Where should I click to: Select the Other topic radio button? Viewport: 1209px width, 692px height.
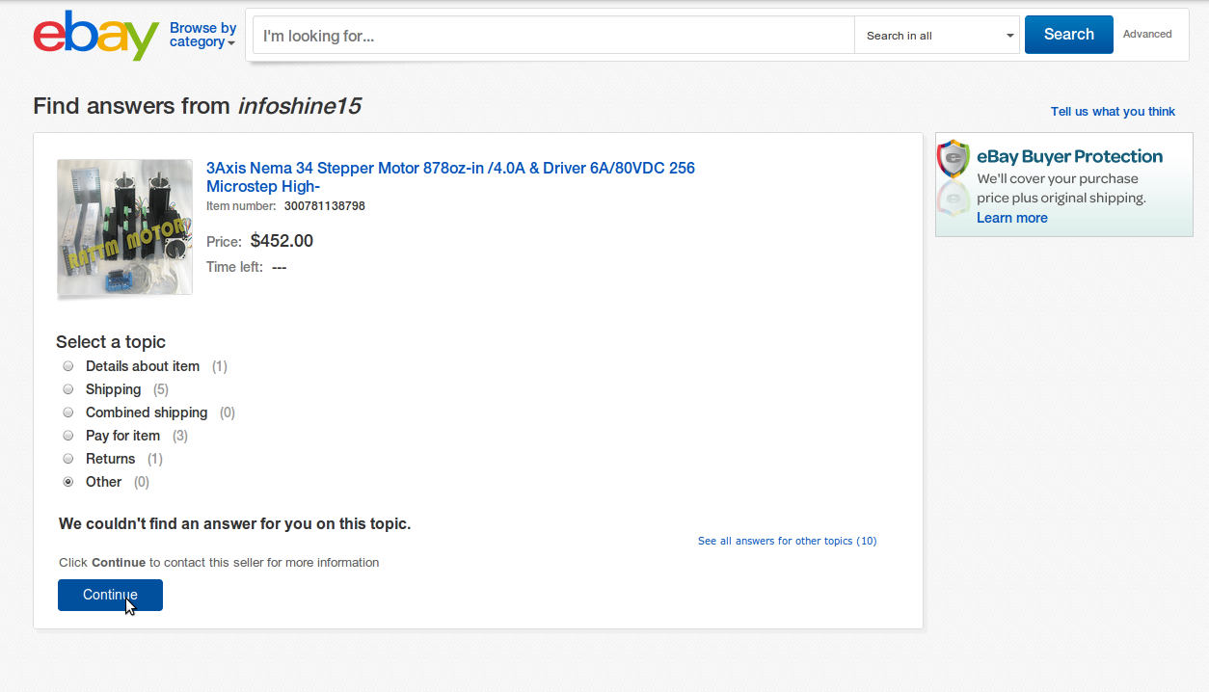tap(68, 482)
